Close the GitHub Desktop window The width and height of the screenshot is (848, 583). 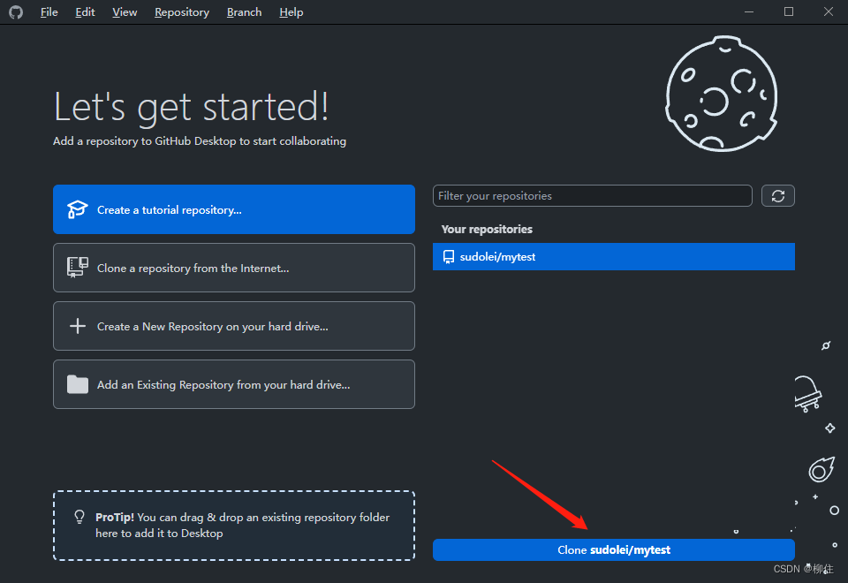click(x=828, y=11)
